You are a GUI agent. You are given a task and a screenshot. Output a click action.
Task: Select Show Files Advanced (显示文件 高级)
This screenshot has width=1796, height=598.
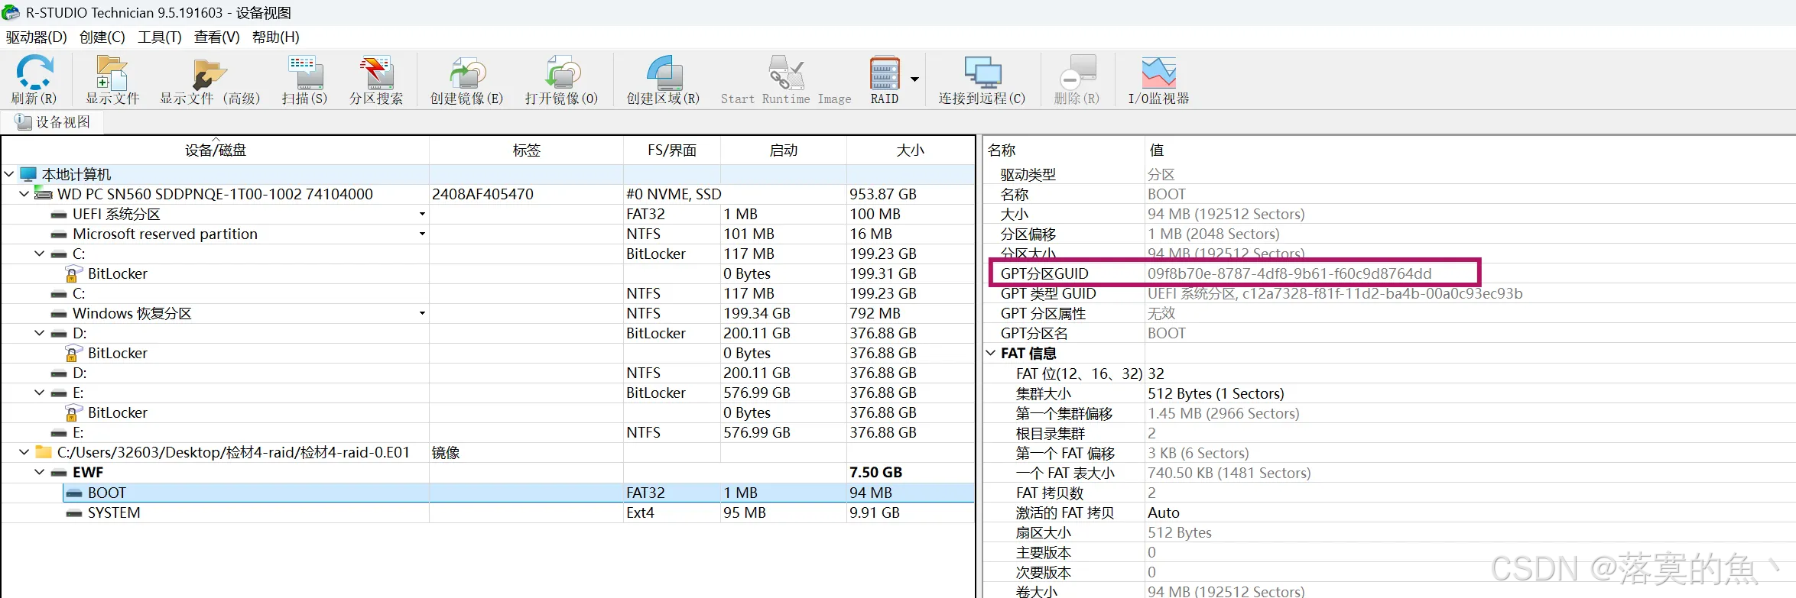click(x=210, y=79)
